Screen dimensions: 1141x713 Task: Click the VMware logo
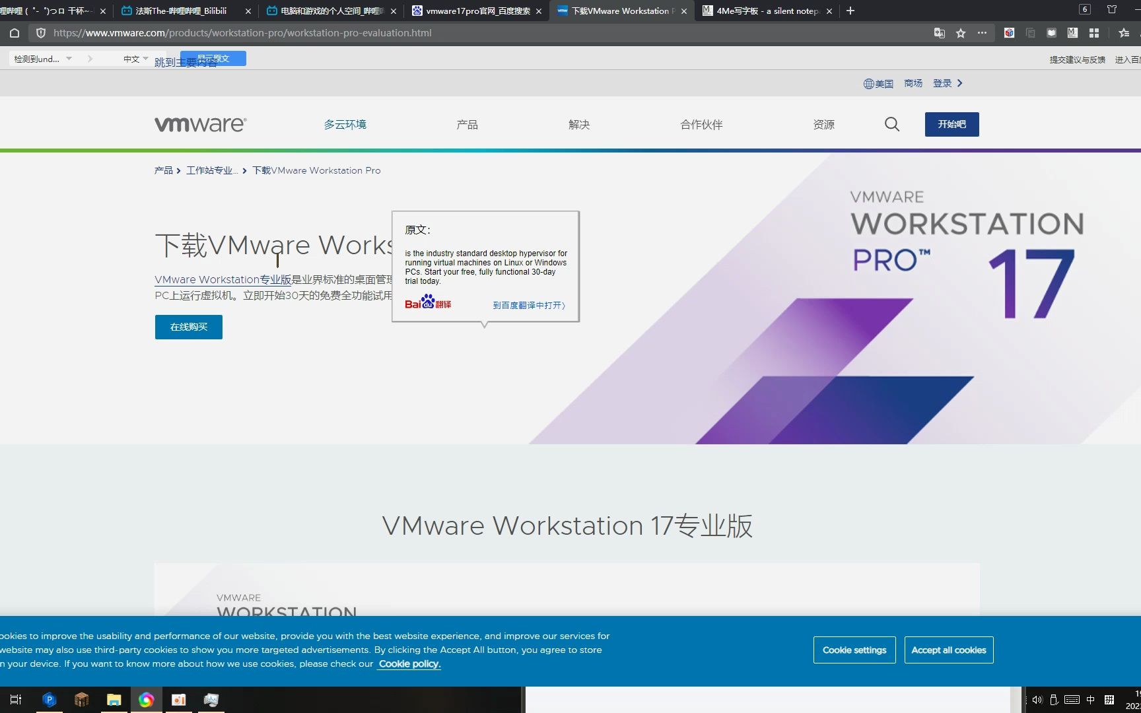201,124
